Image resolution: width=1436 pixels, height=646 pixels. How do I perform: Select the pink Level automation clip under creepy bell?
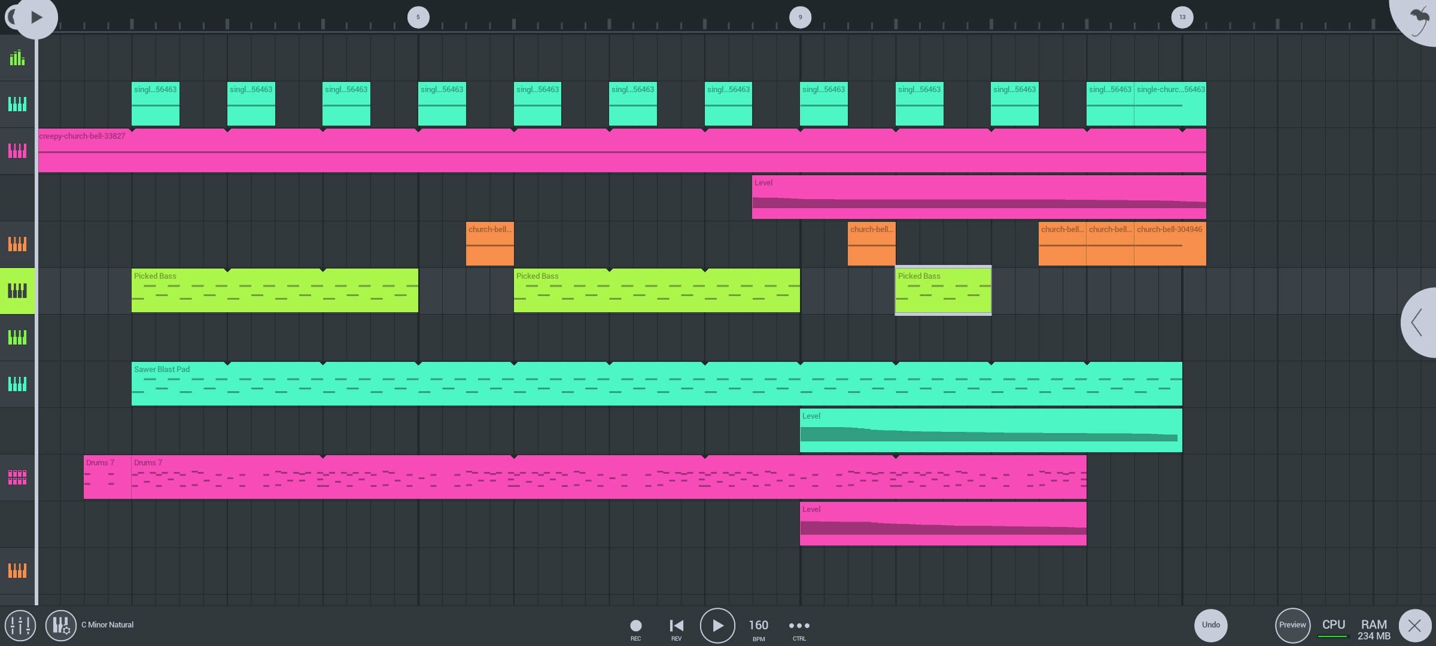[x=979, y=197]
